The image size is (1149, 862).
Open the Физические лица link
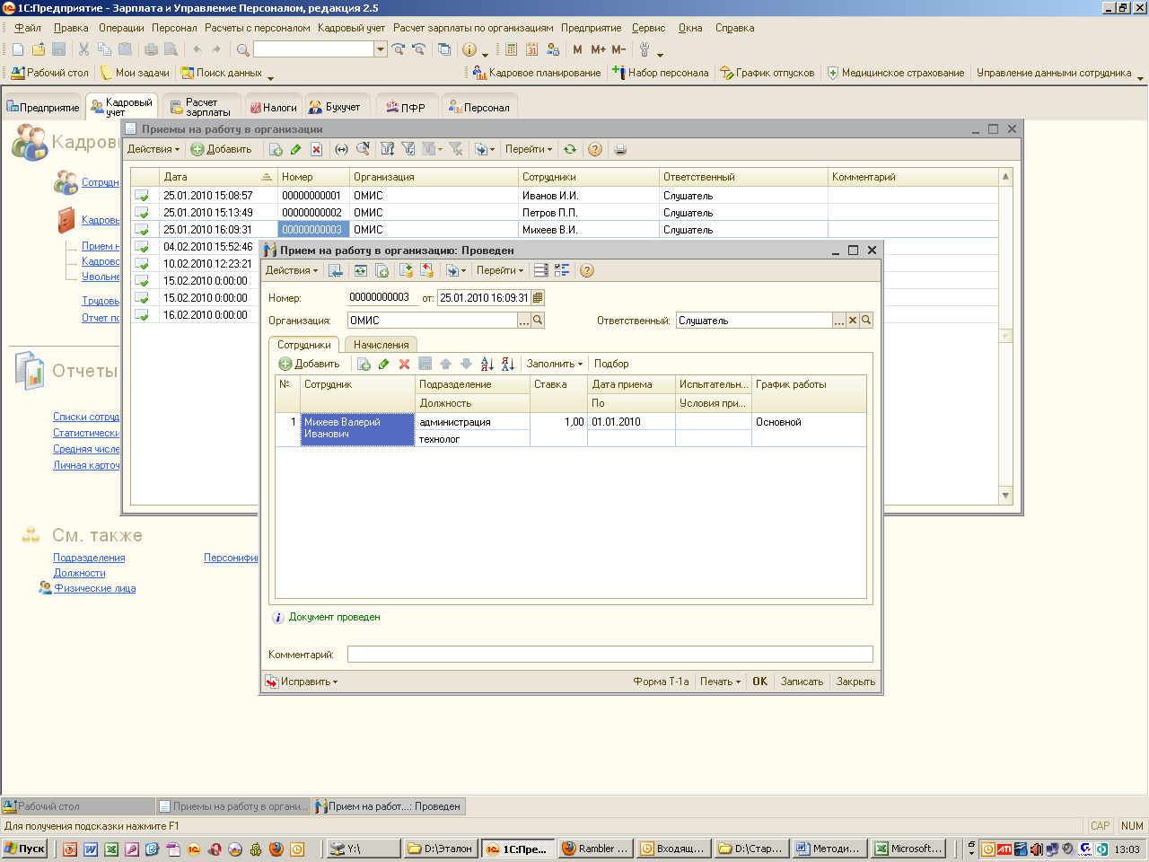pos(94,588)
